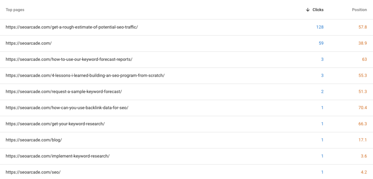Click the 17.1 position value for blog
Screen dimensions: 373x179
click(362, 140)
